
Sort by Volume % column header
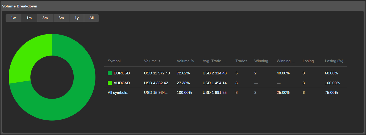(185, 61)
